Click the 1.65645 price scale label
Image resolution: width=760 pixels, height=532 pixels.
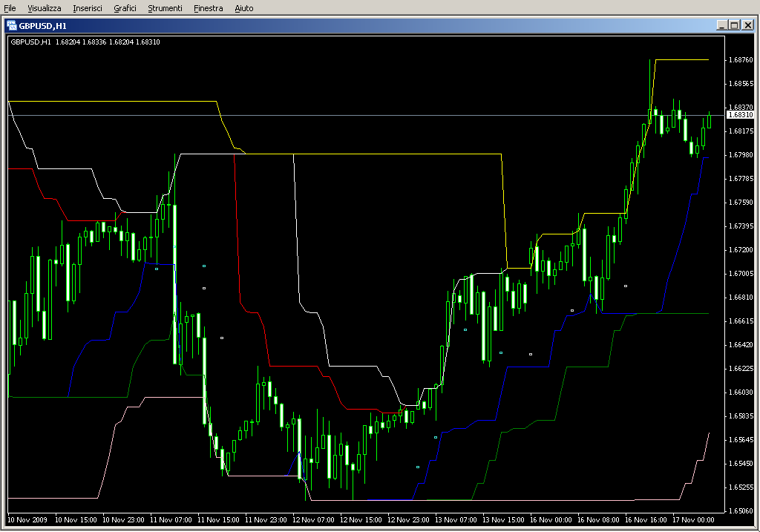741,439
